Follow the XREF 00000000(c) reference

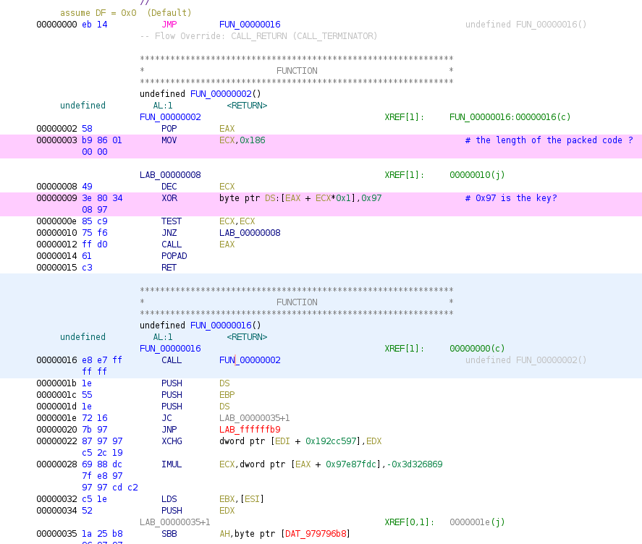[x=477, y=349]
